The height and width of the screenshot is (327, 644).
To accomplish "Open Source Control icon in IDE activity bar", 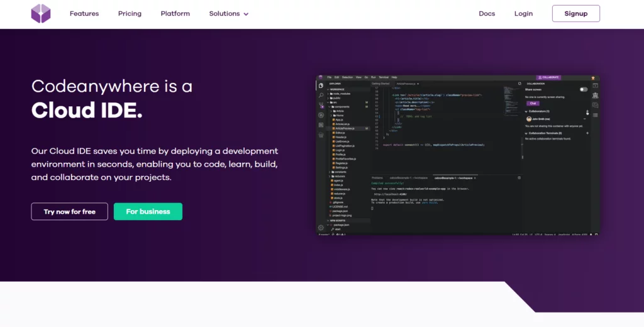I will pos(321,105).
